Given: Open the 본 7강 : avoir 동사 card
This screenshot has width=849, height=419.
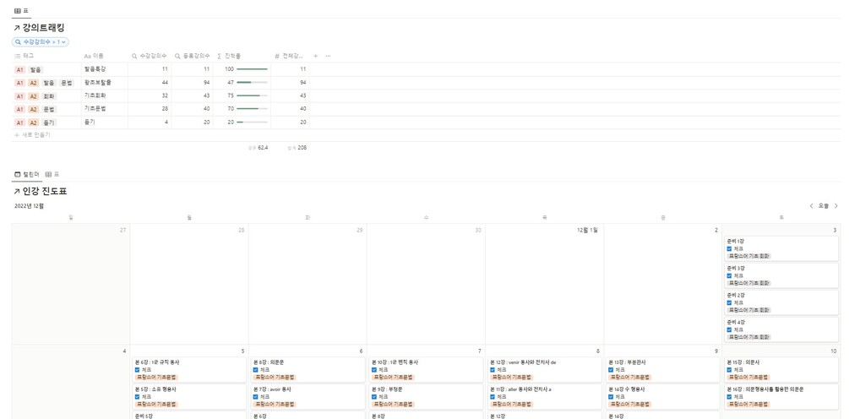Looking at the screenshot, I should coord(307,396).
